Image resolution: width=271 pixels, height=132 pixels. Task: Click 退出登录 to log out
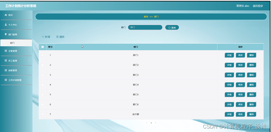(258, 6)
